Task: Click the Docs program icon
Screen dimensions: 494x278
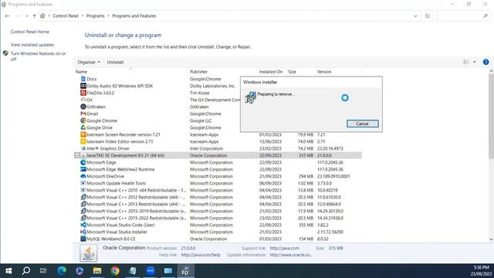Action: click(x=83, y=79)
